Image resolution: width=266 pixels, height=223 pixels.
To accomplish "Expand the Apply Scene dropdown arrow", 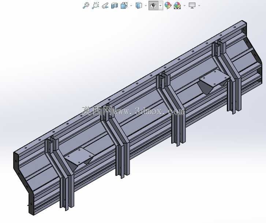I will (184, 6).
